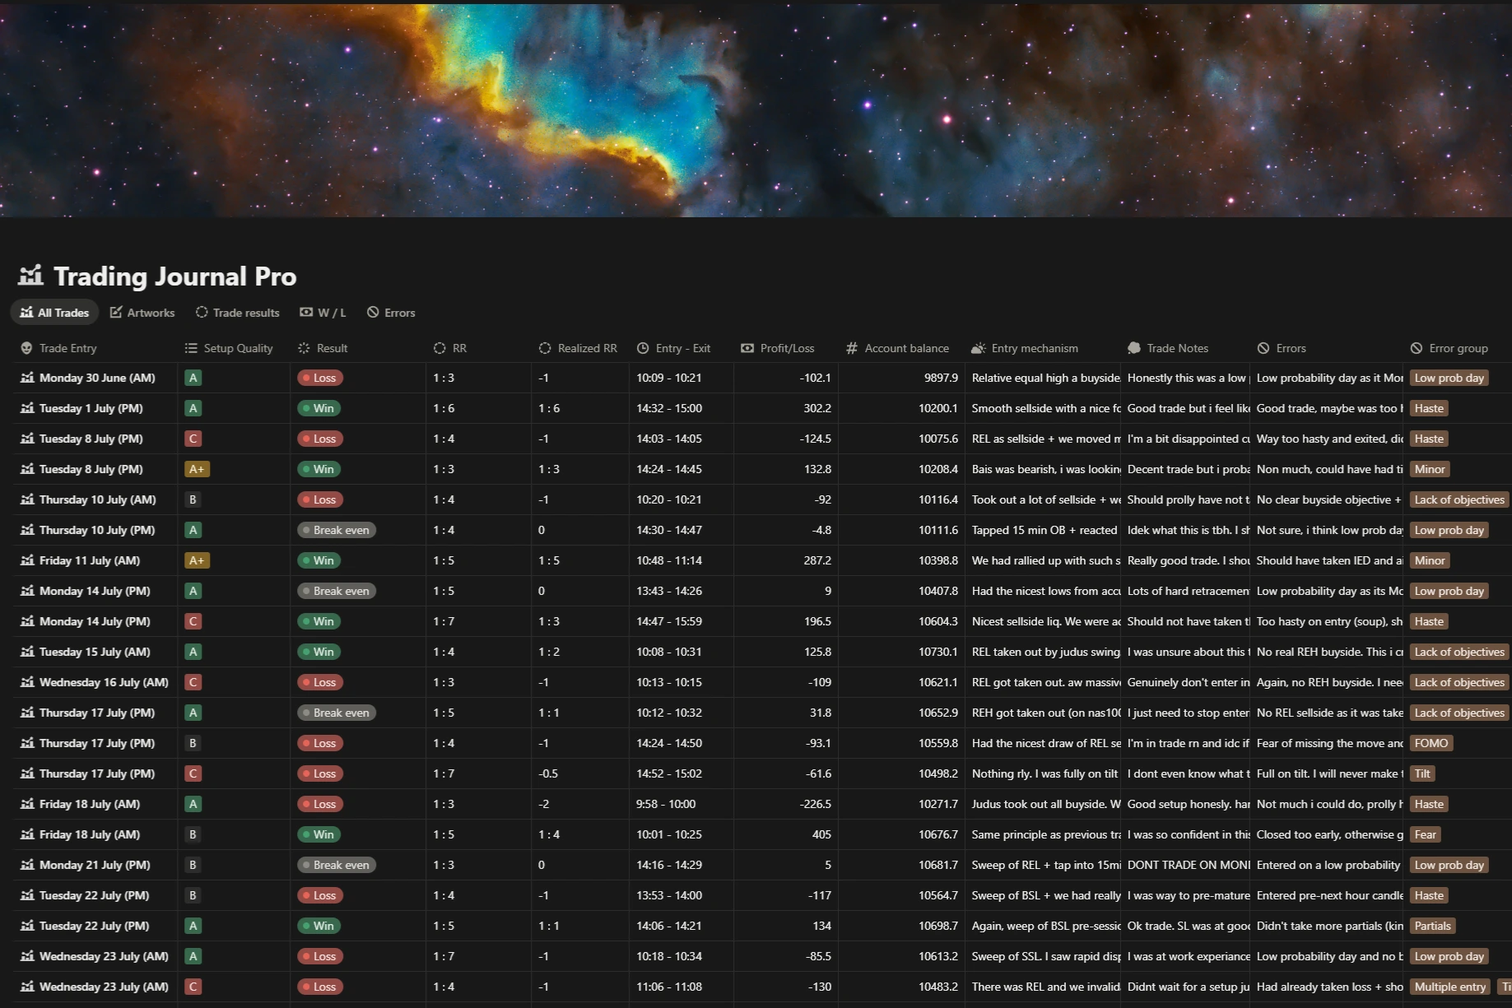Switch to the Artworks view
Viewport: 1512px width, 1008px height.
click(x=142, y=312)
